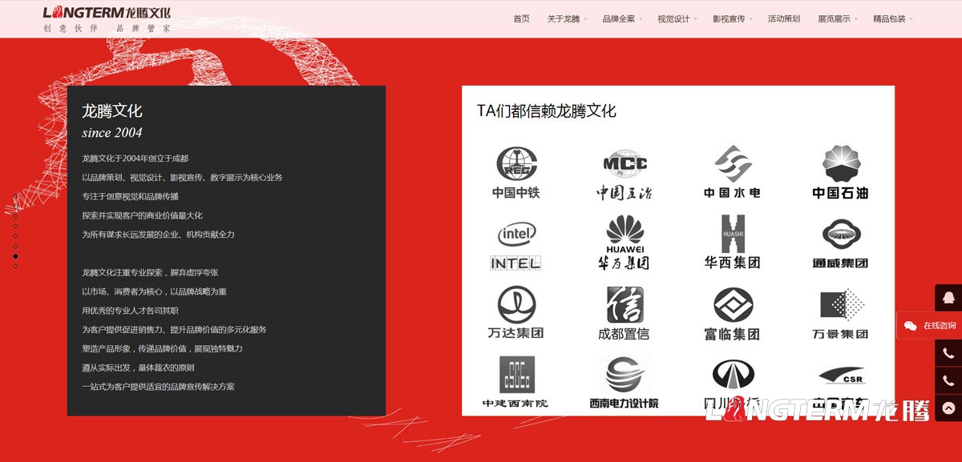Open the 通威集团 client logo
The width and height of the screenshot is (962, 462).
[x=839, y=244]
